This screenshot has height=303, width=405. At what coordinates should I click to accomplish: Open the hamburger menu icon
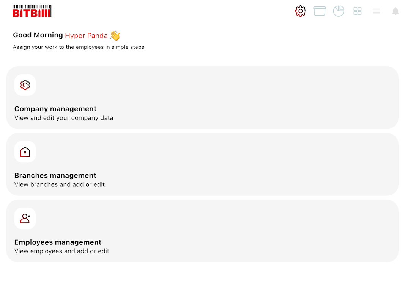point(376,11)
